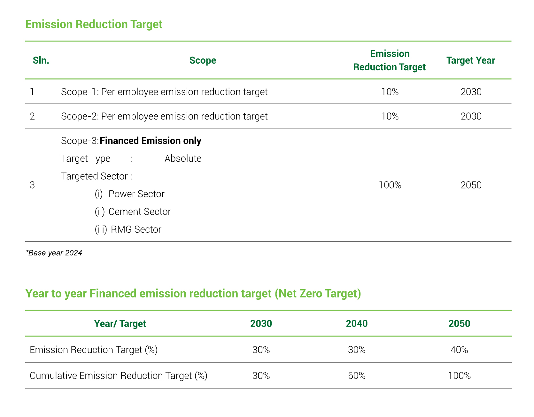The width and height of the screenshot is (534, 417).
Task: Select the Absolute target type value
Action: coord(183,159)
